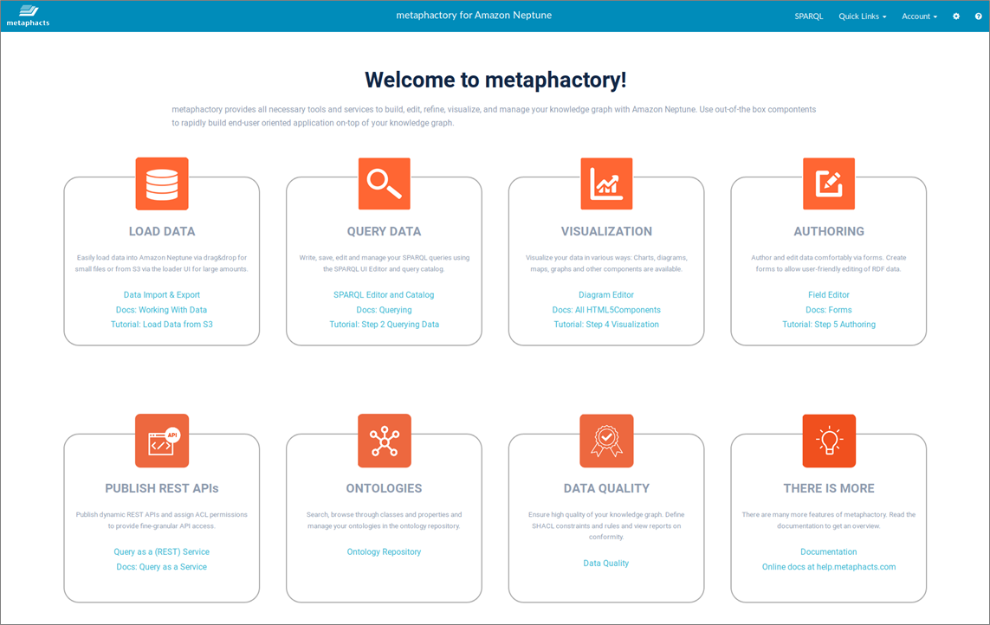Click the QUERY DATA heading
This screenshot has height=625, width=990.
click(x=384, y=232)
